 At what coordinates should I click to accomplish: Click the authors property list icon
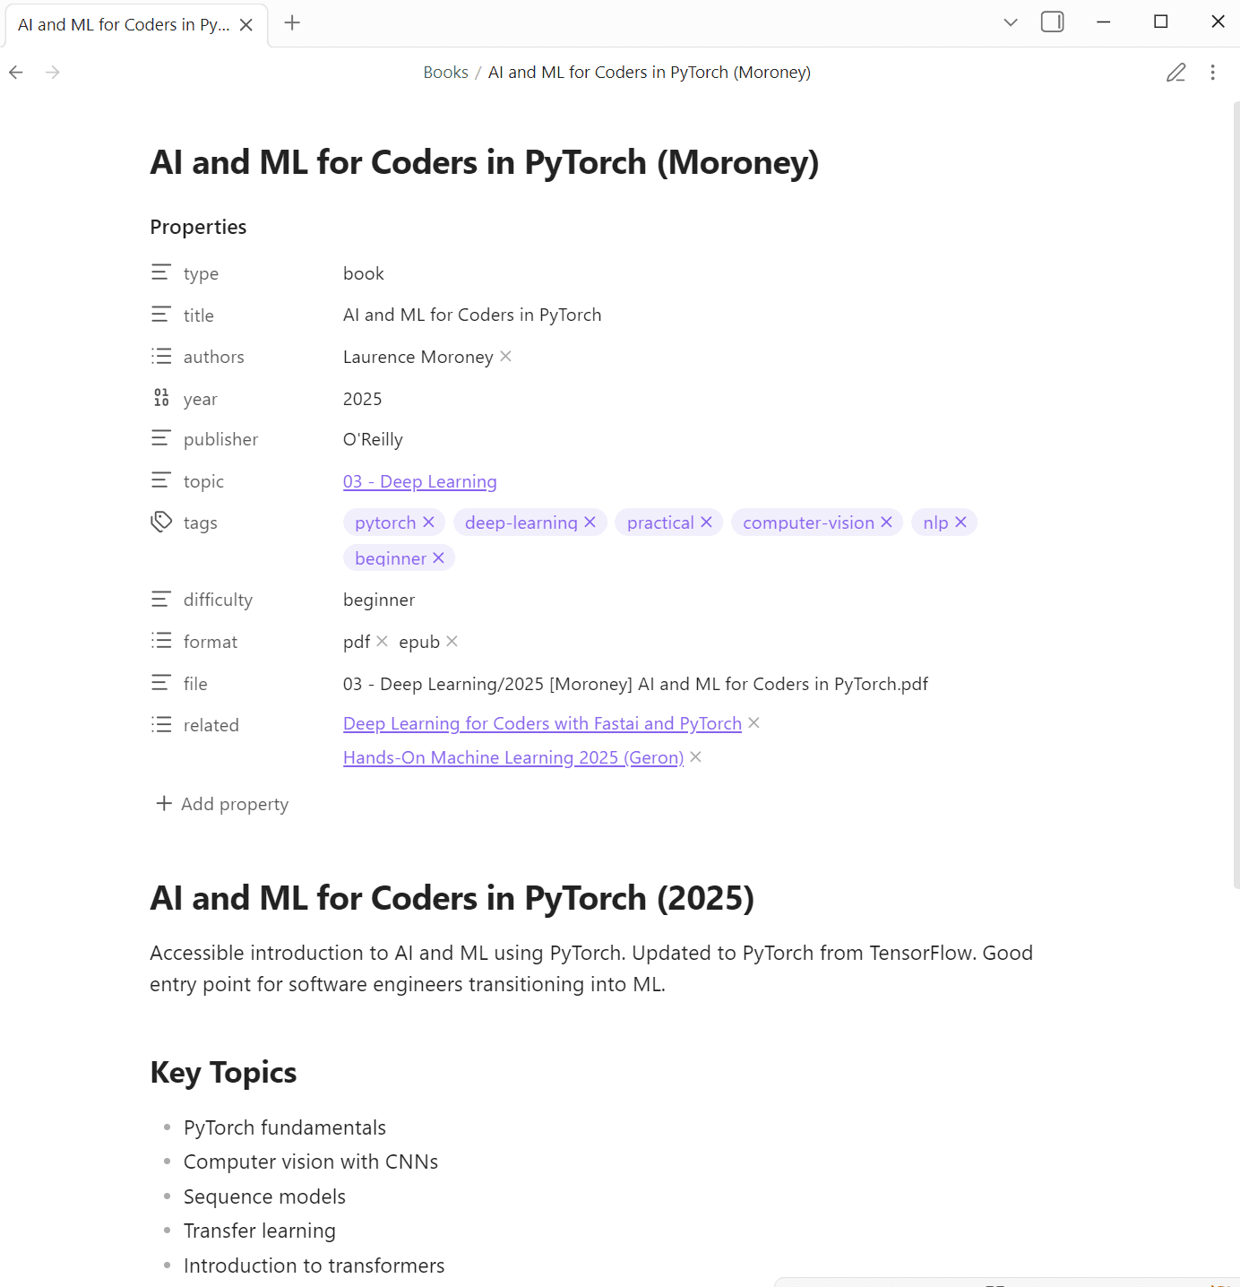[161, 357]
